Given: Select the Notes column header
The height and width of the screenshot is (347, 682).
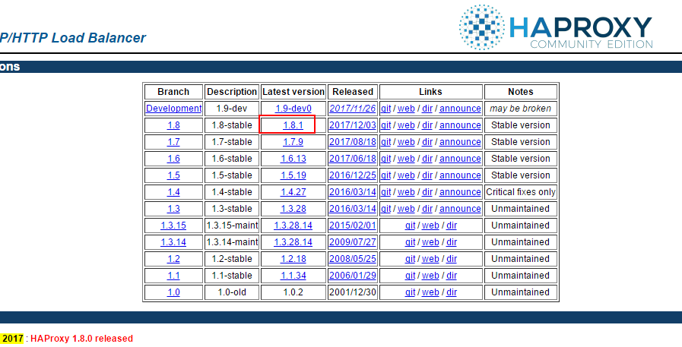Looking at the screenshot, I should click(x=521, y=92).
